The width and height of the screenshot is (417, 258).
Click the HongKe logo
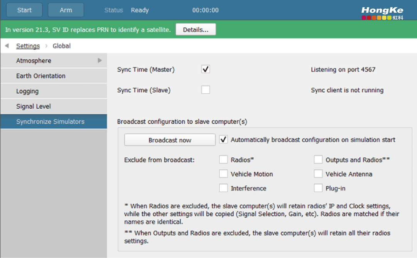coord(382,13)
